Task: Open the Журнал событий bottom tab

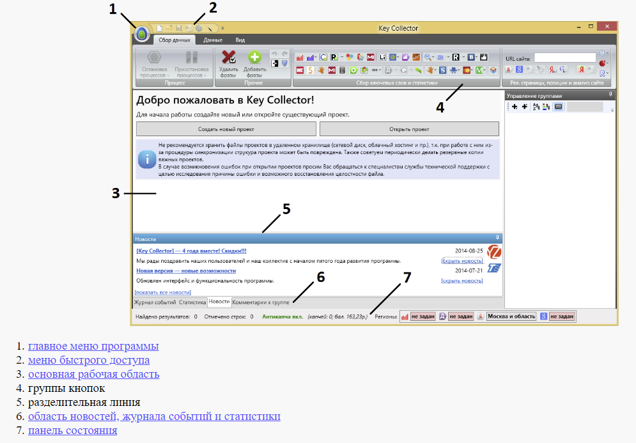Action: (x=154, y=301)
